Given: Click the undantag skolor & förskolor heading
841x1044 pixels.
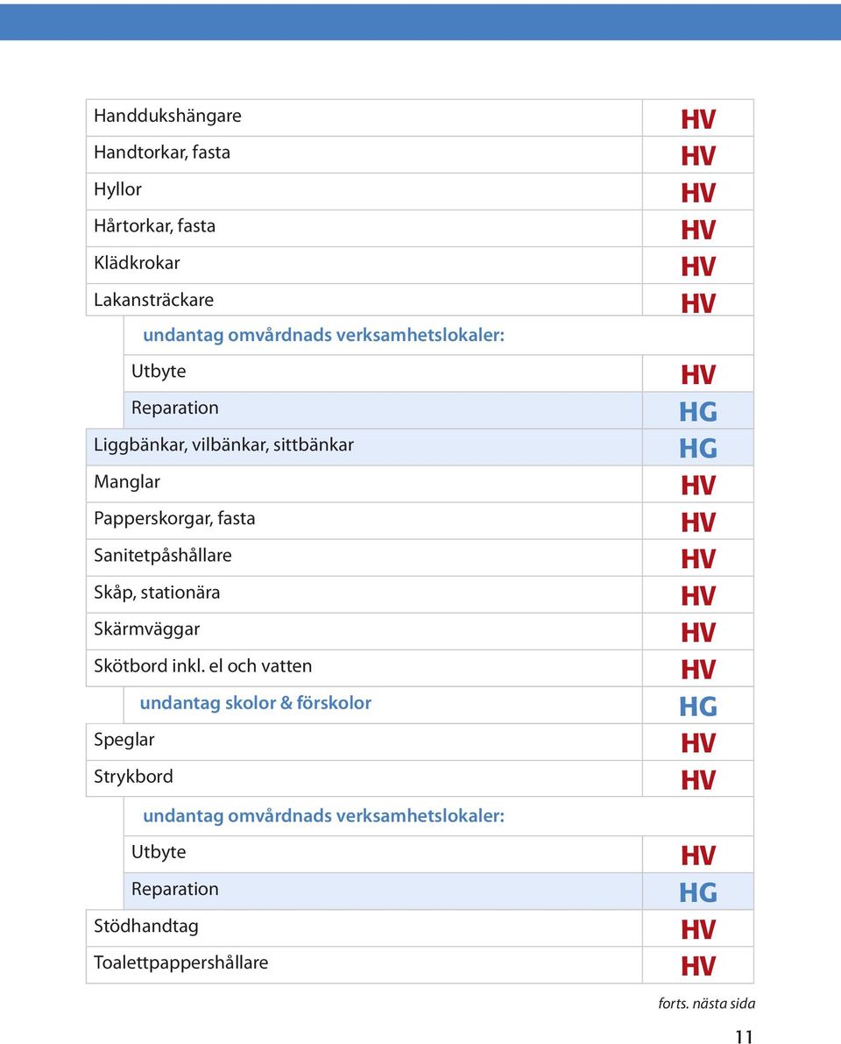Looking at the screenshot, I should [256, 703].
